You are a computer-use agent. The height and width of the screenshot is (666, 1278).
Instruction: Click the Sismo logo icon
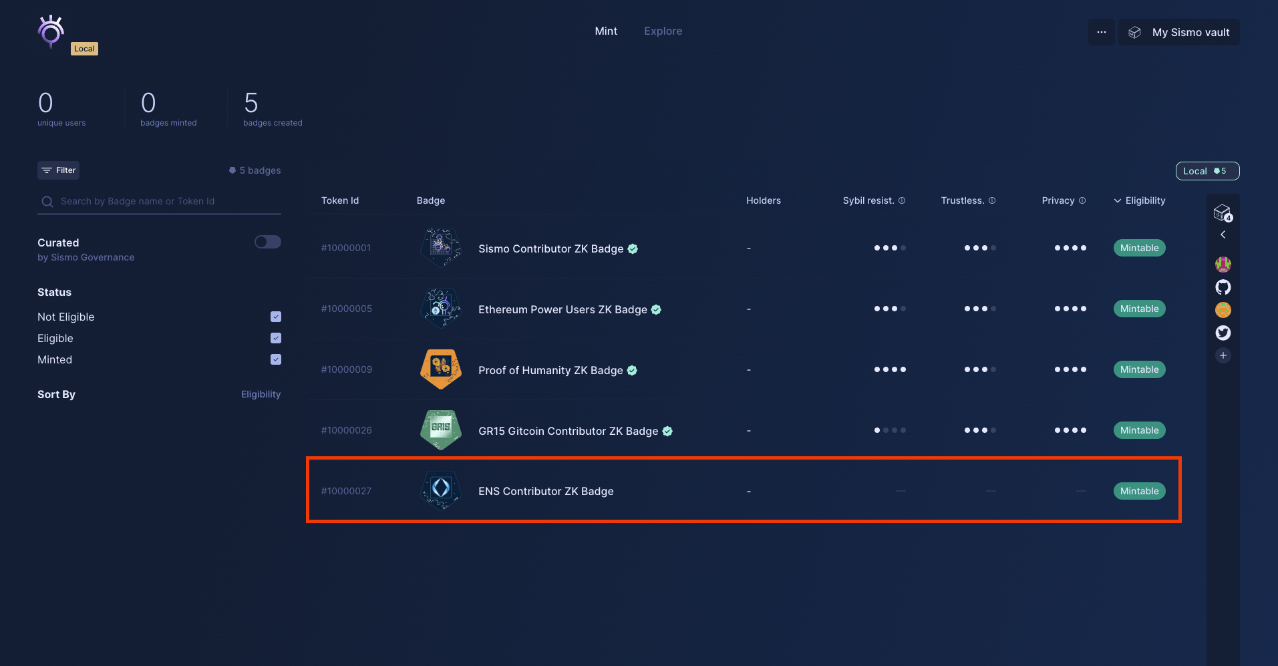pyautogui.click(x=51, y=31)
